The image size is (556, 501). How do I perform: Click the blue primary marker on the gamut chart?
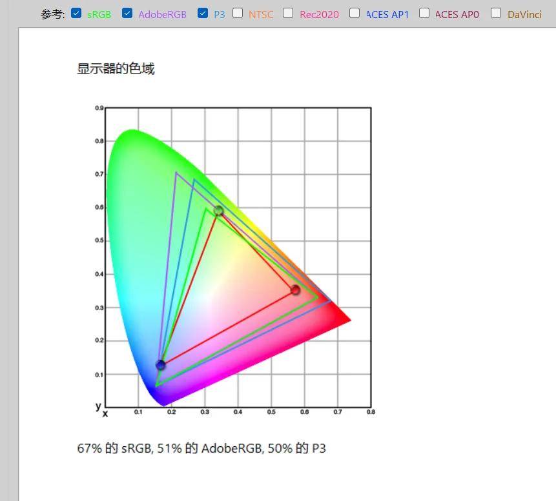click(x=161, y=365)
